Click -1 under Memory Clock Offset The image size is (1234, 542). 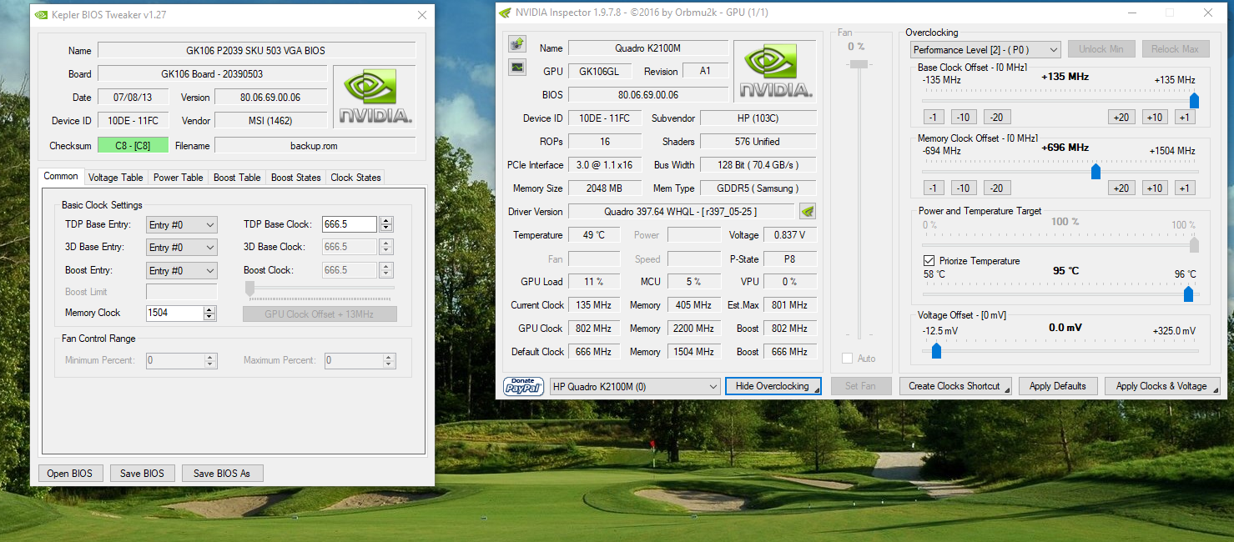click(934, 188)
